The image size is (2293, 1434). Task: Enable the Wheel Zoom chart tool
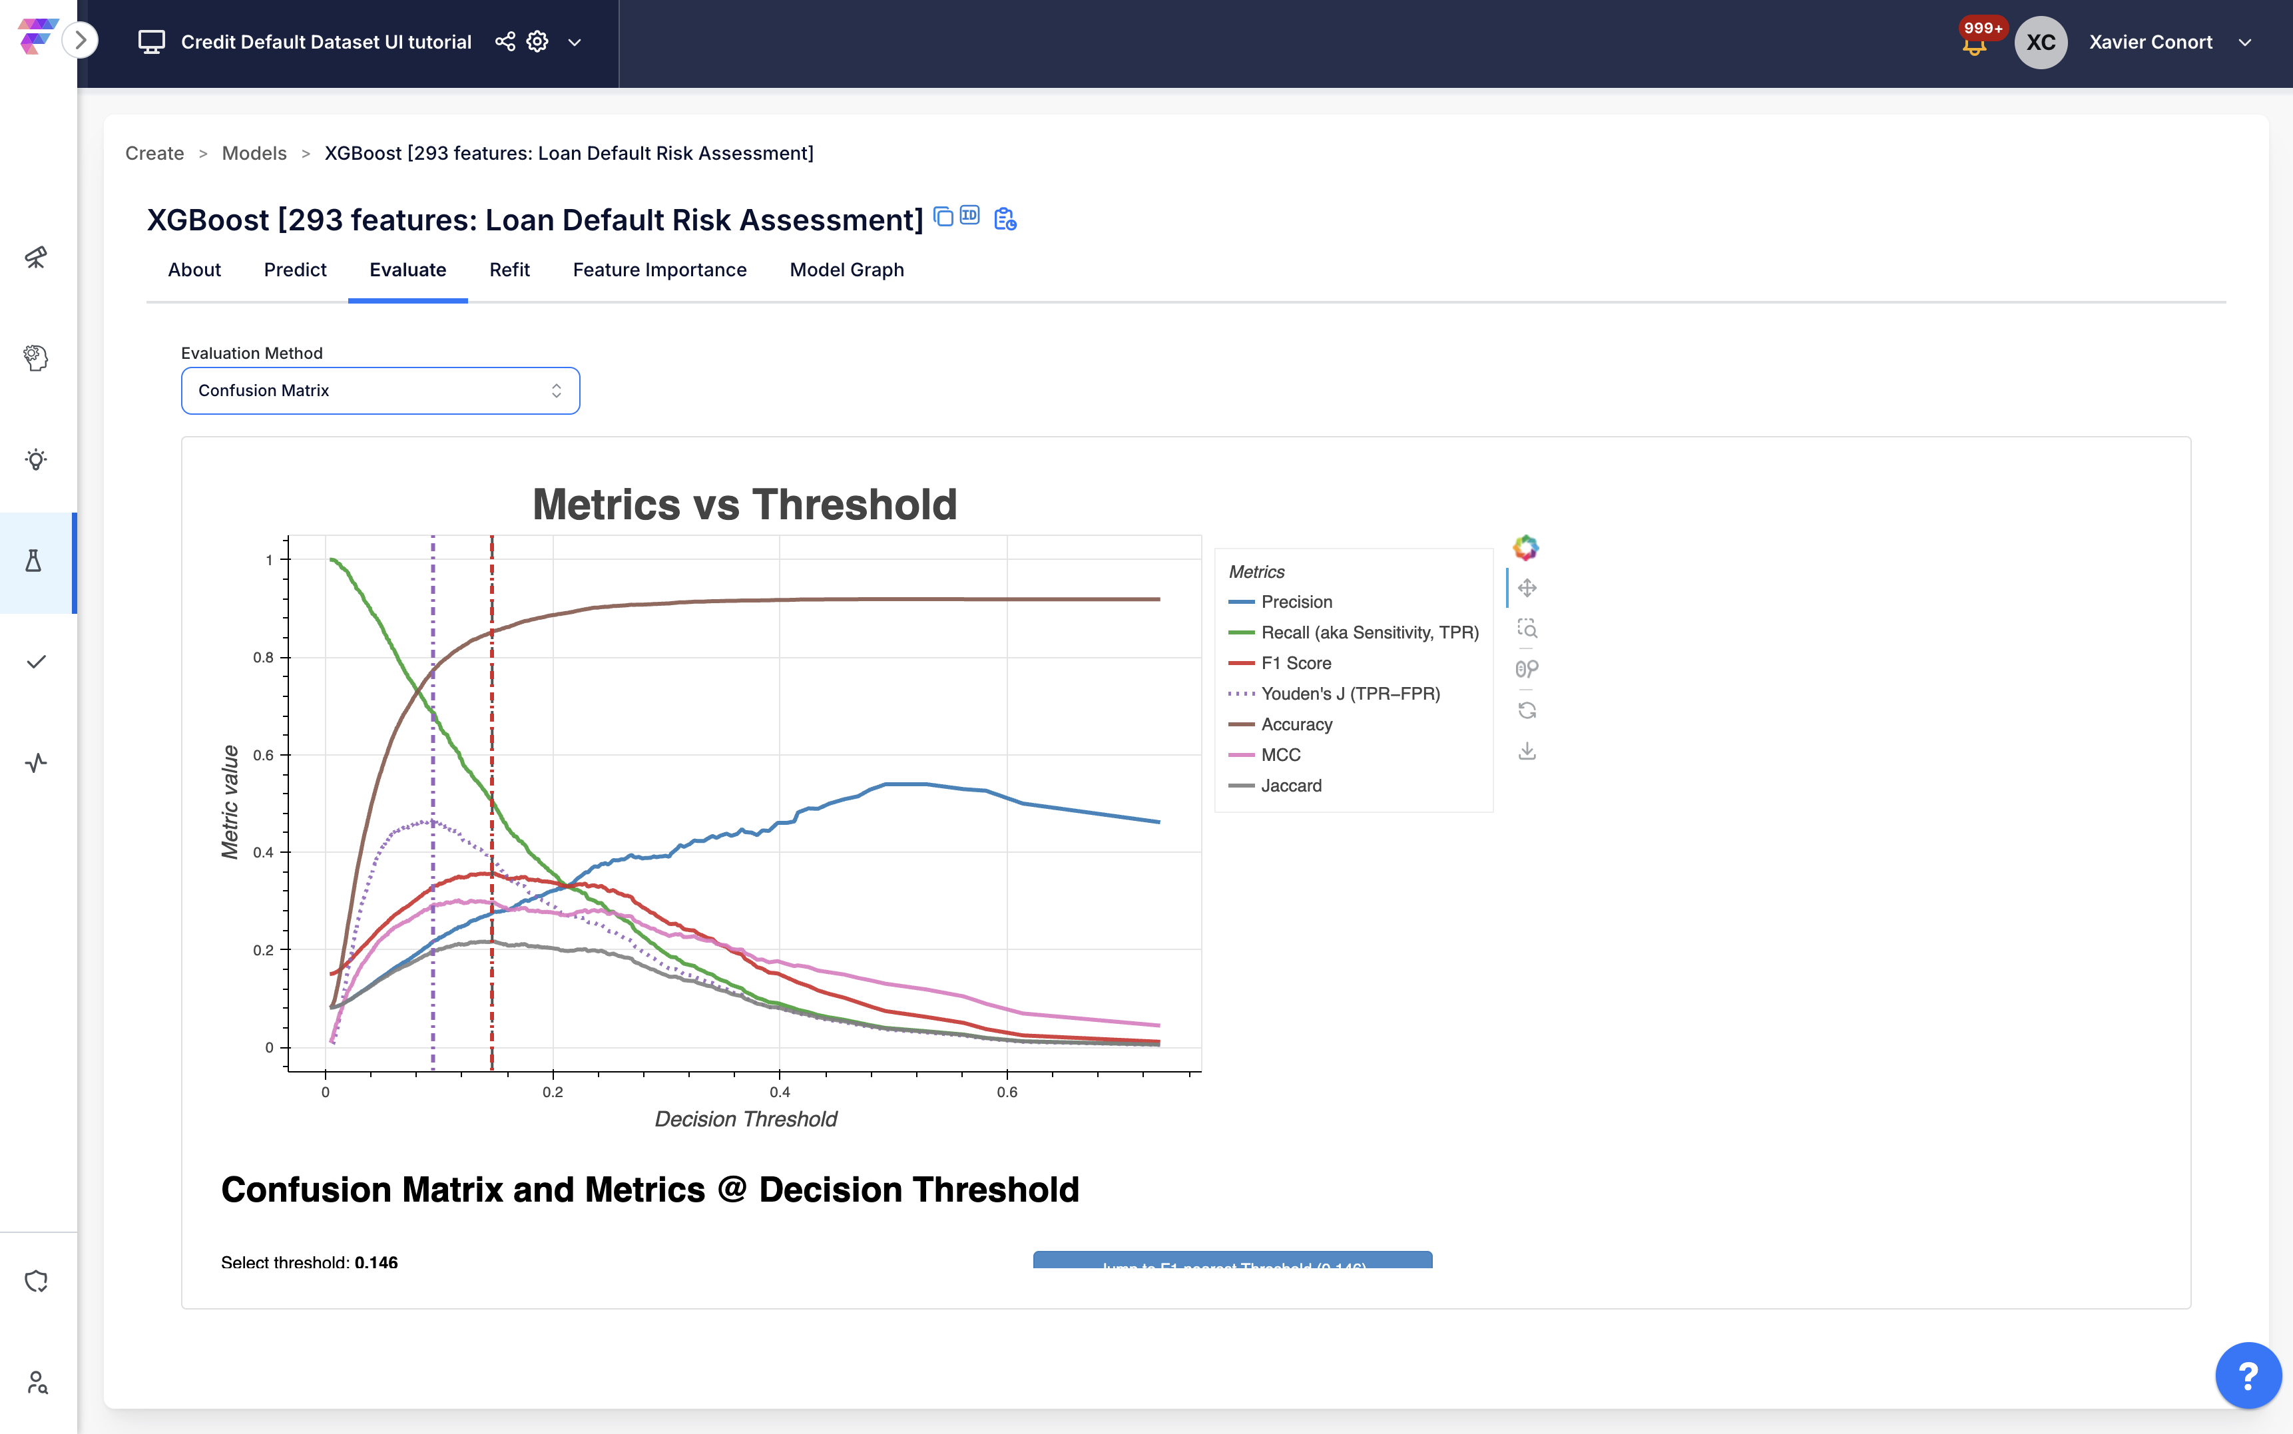[1527, 670]
